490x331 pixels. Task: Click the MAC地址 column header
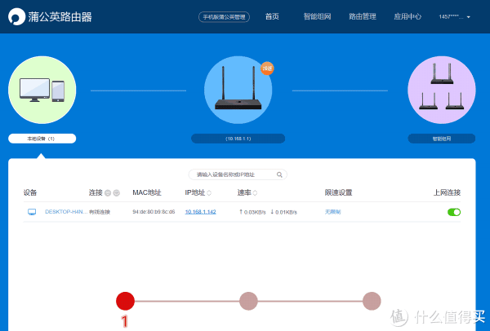147,192
